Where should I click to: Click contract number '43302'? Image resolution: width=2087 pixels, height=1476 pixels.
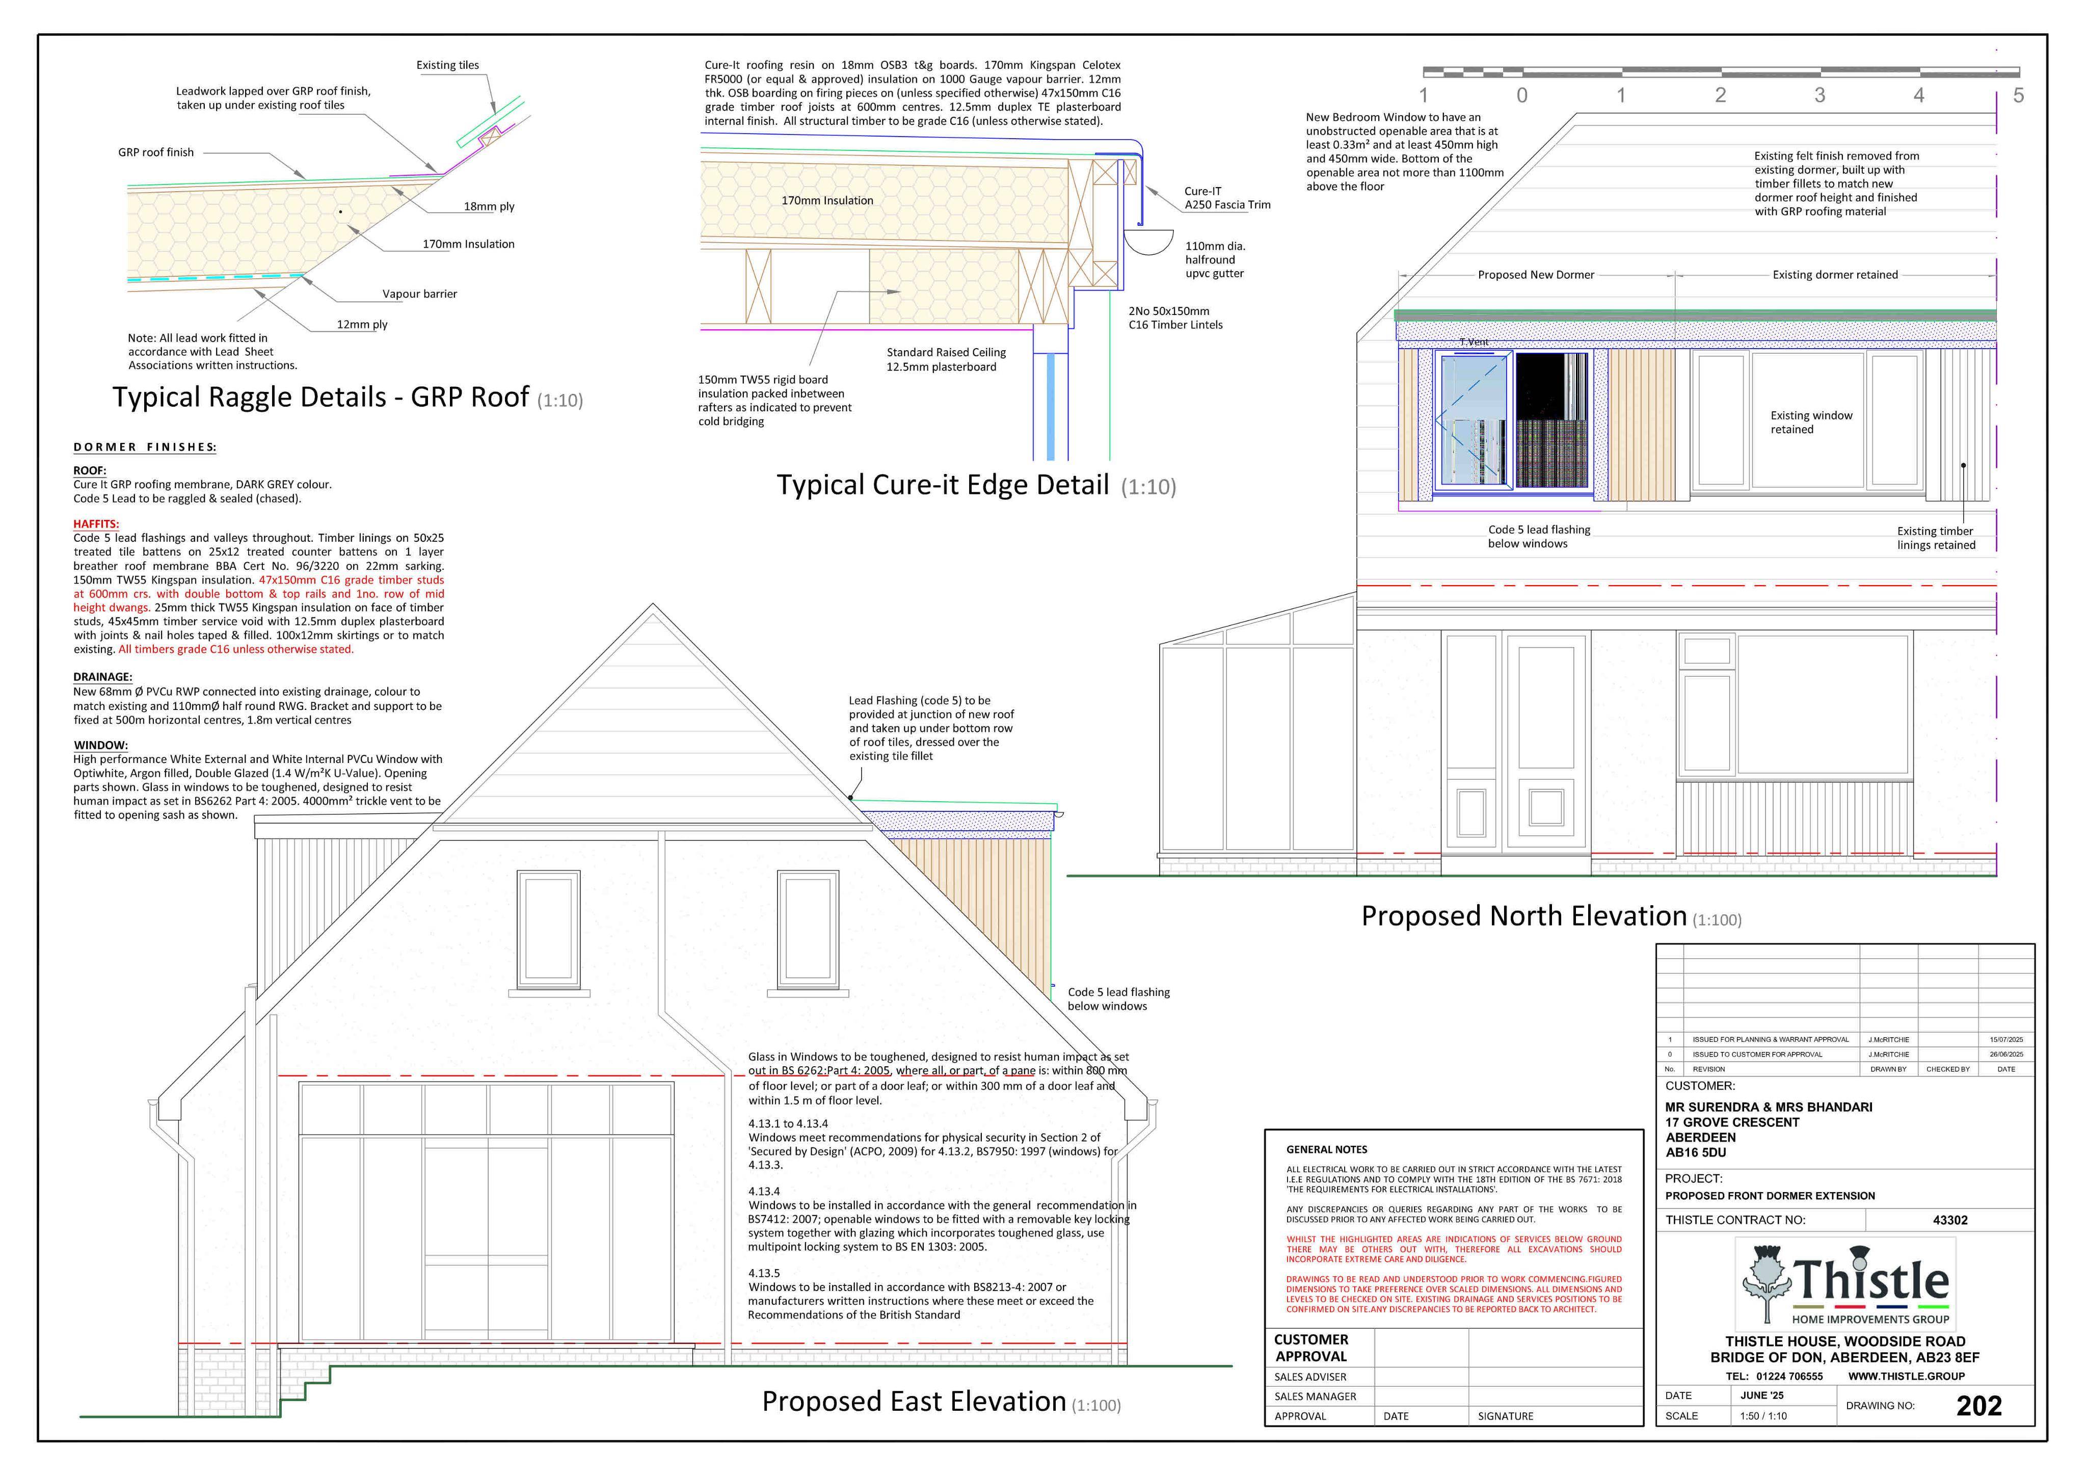pos(1950,1221)
